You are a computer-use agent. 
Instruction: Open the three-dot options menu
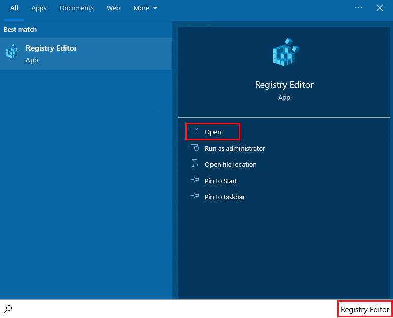358,8
